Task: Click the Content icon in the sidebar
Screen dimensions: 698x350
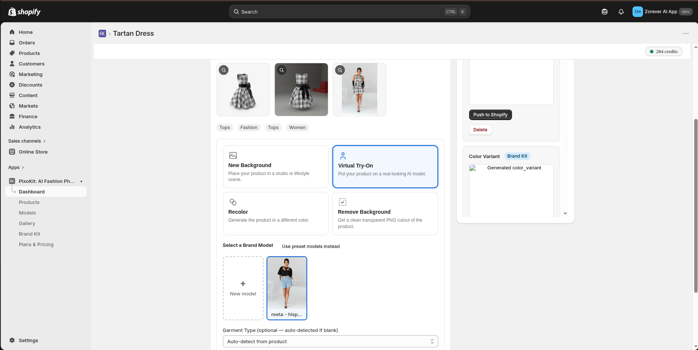Action: [x=12, y=95]
